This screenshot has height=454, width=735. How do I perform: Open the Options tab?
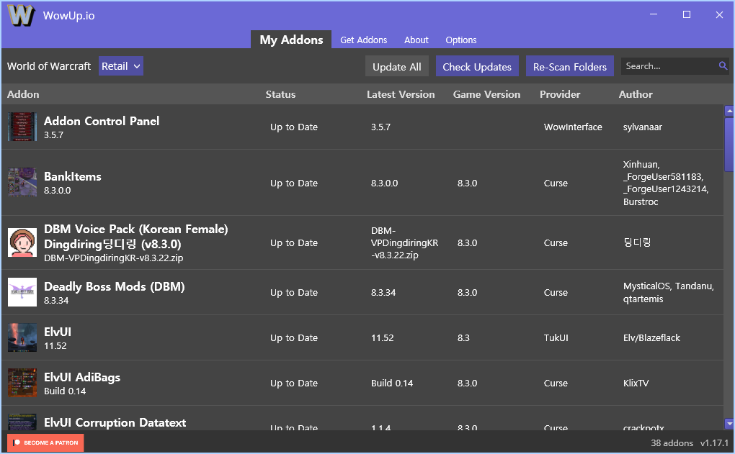click(460, 40)
